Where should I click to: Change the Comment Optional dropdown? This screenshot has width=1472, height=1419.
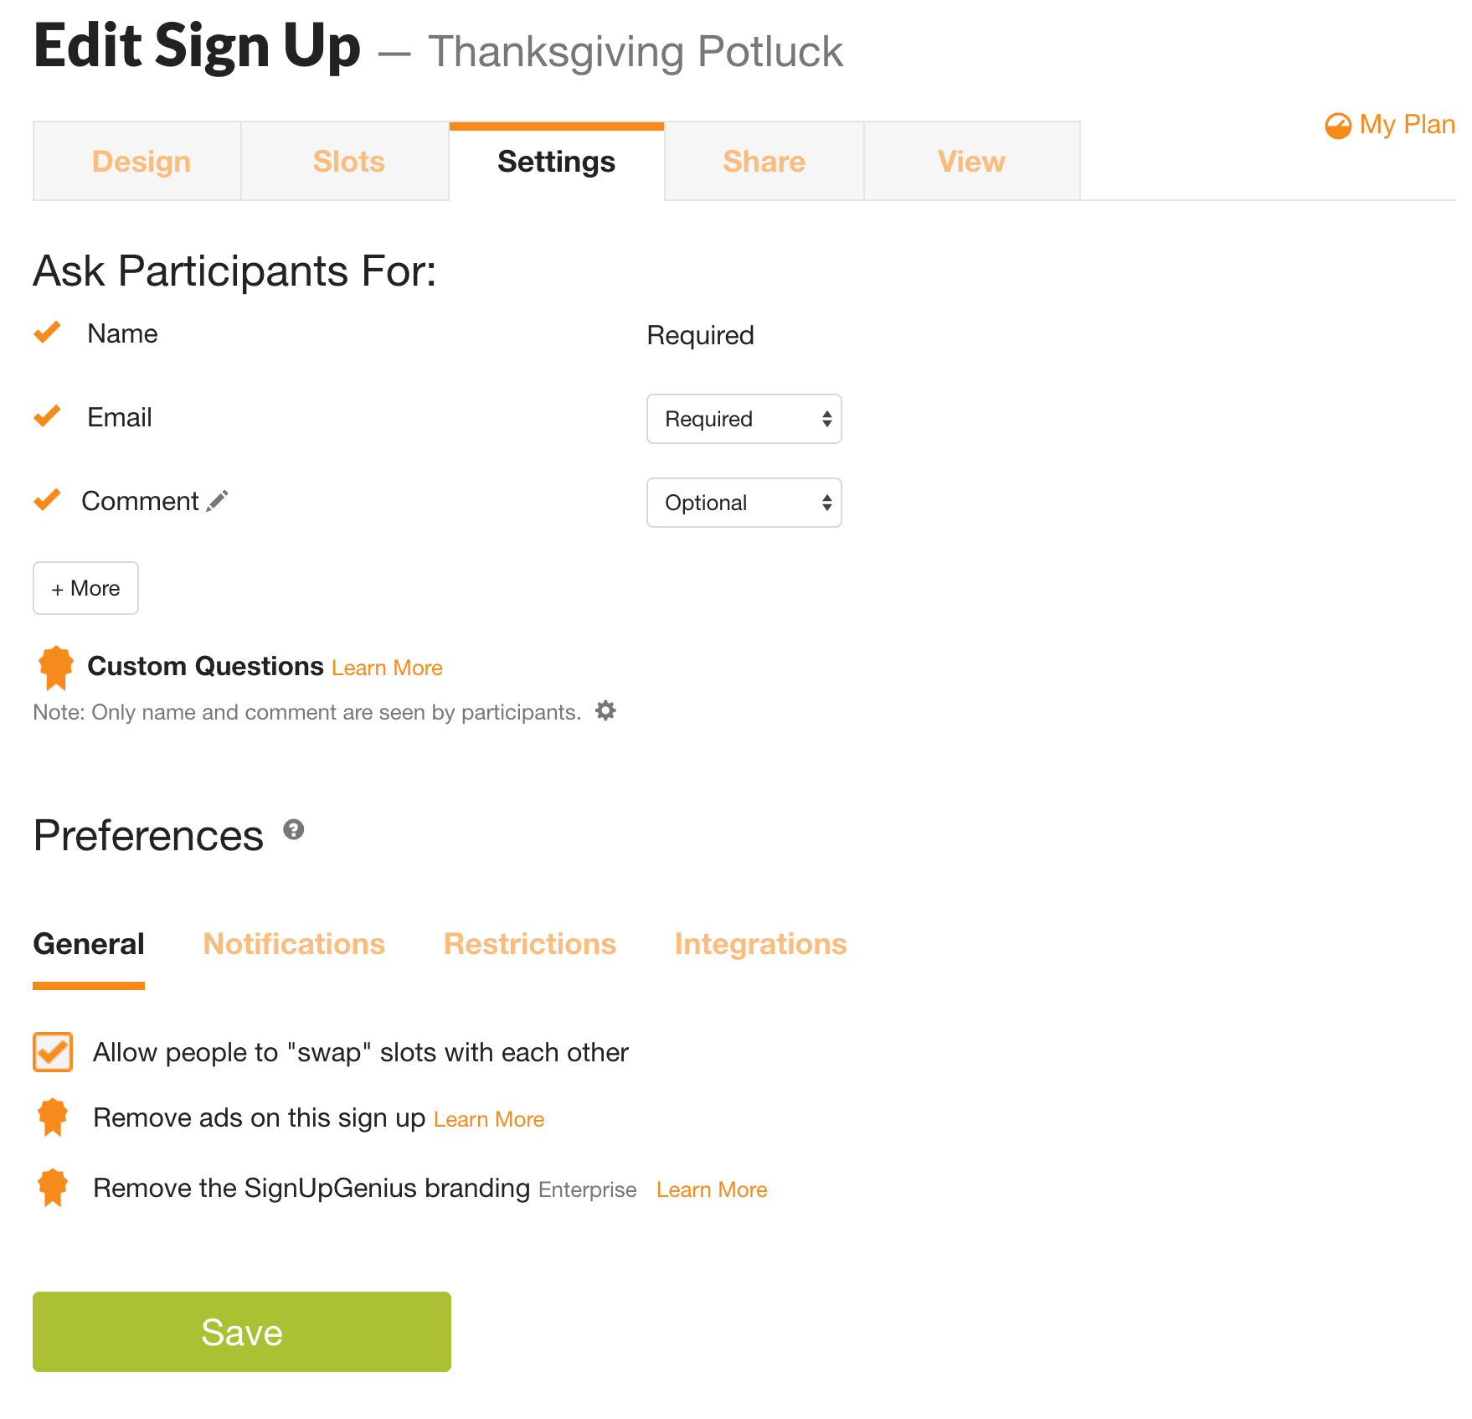click(744, 503)
